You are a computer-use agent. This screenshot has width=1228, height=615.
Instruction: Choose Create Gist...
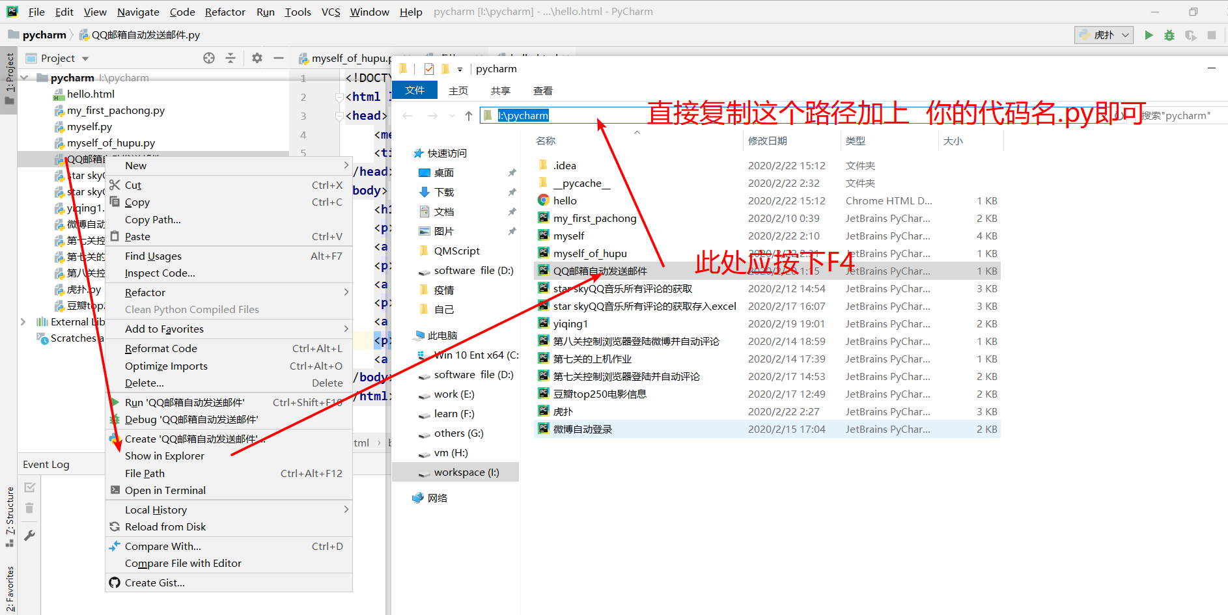coord(229,582)
